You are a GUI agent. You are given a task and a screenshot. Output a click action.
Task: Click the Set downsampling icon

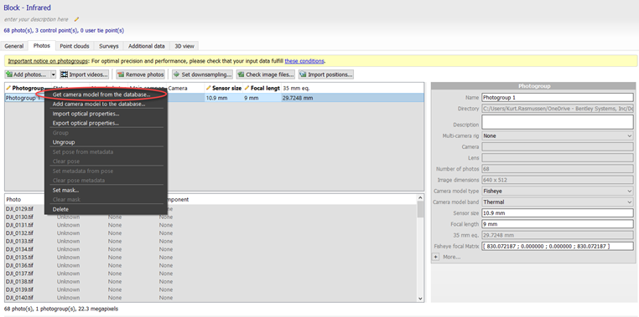tap(176, 74)
